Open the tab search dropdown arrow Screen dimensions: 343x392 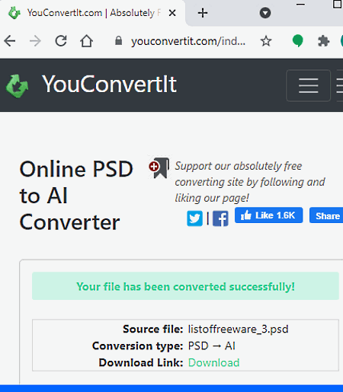click(265, 13)
